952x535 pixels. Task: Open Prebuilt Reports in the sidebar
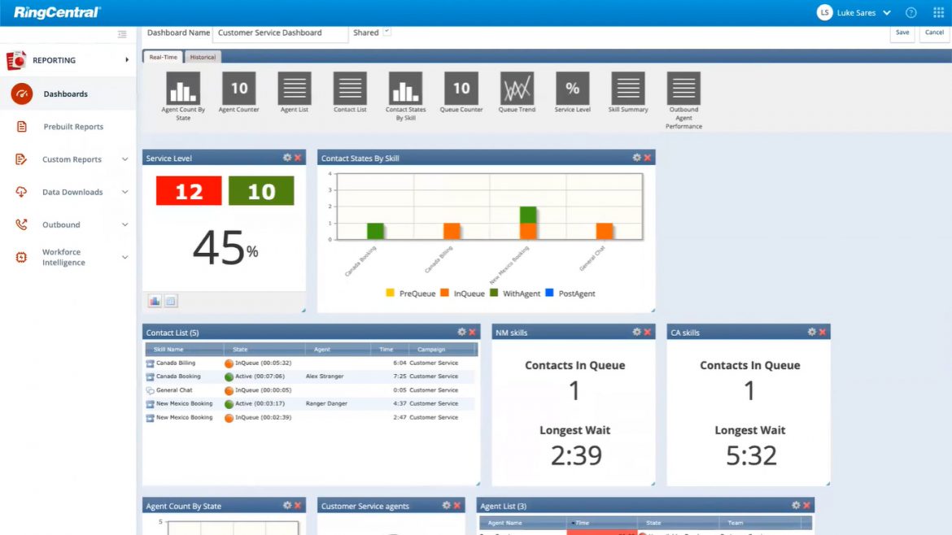72,126
